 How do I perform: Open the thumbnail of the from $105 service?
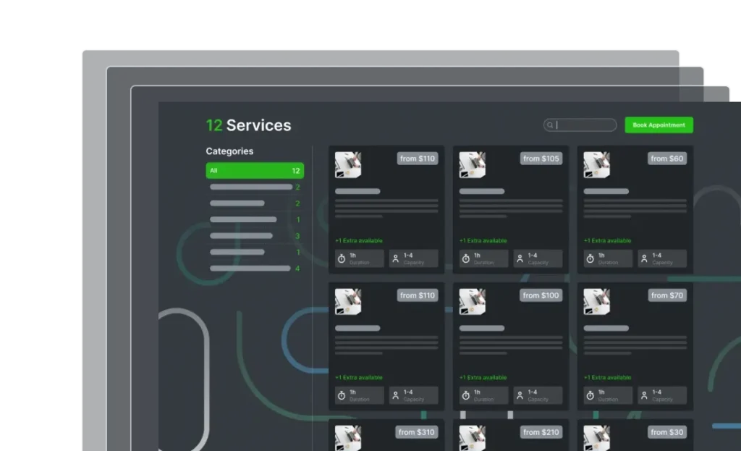472,164
